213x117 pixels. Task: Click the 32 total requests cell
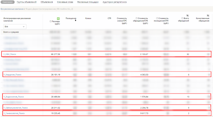188,54
